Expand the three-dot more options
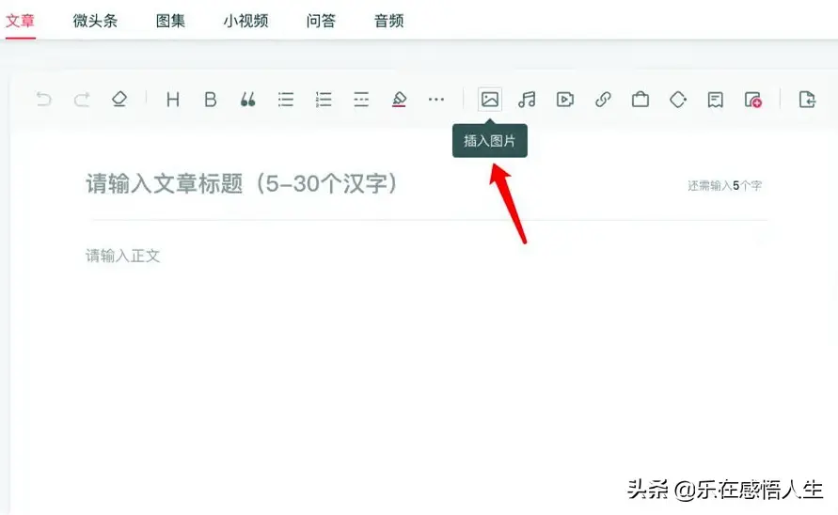The height and width of the screenshot is (515, 838). pyautogui.click(x=436, y=100)
